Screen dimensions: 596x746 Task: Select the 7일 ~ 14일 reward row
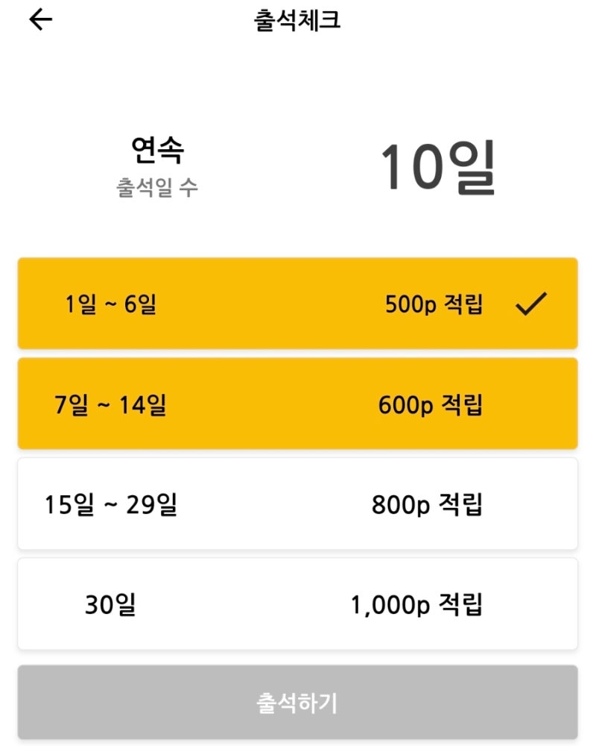297,404
